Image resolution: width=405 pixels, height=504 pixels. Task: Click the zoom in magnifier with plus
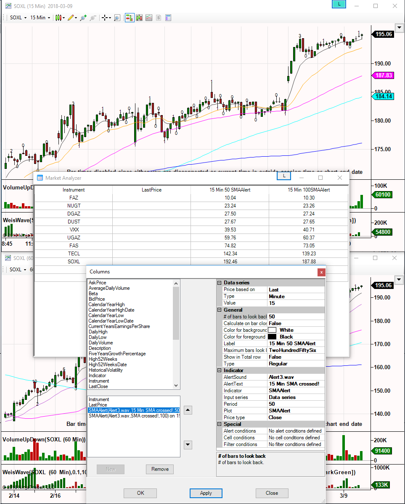tap(83, 18)
